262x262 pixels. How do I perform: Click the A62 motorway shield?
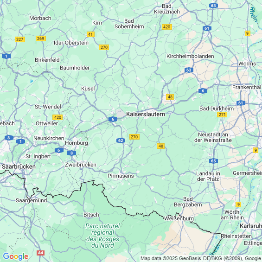point(121,141)
